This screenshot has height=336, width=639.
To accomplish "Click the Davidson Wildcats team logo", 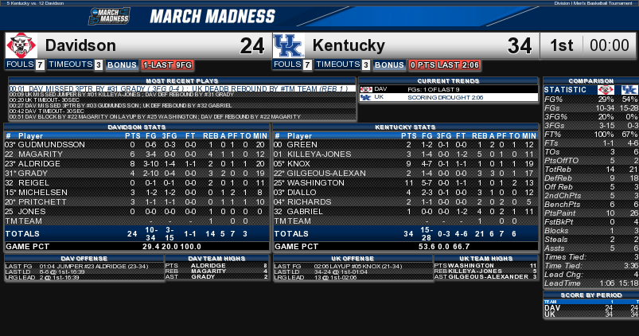I will (21, 45).
